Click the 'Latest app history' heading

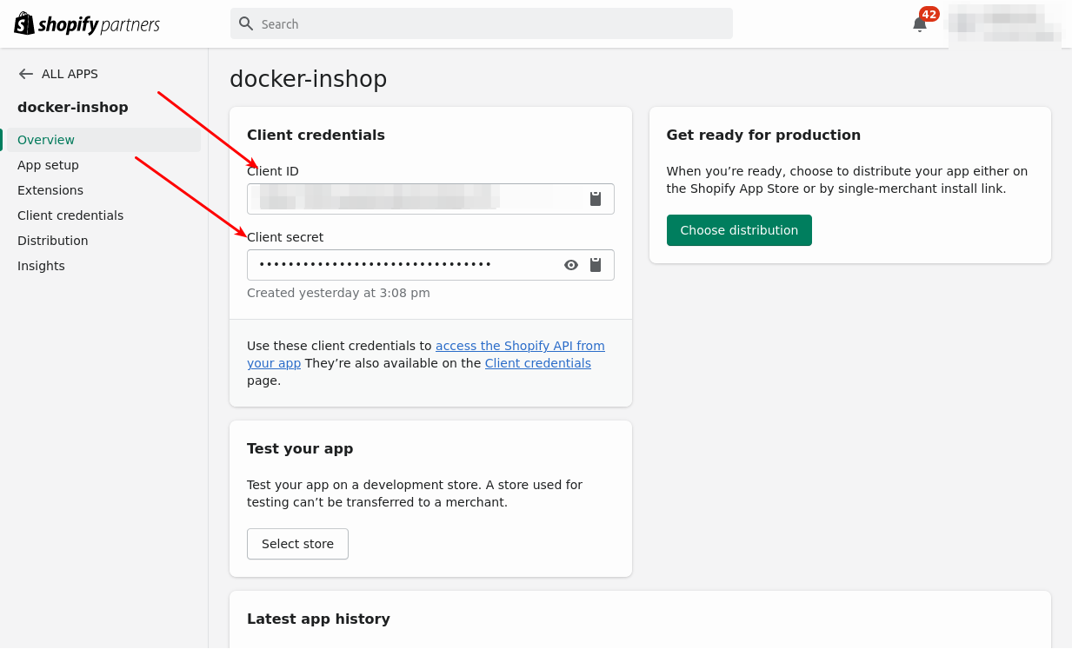318,619
